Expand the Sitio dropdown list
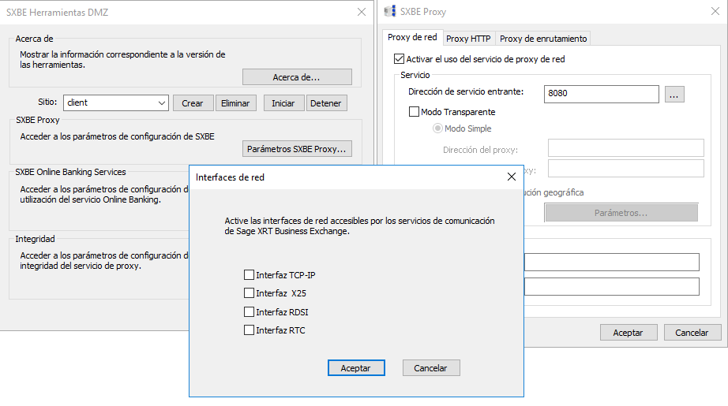 [162, 103]
